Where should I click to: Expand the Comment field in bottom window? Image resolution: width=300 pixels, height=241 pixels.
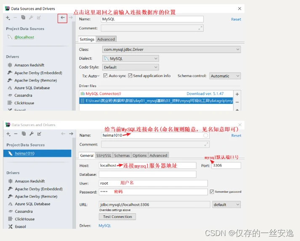point(206,144)
